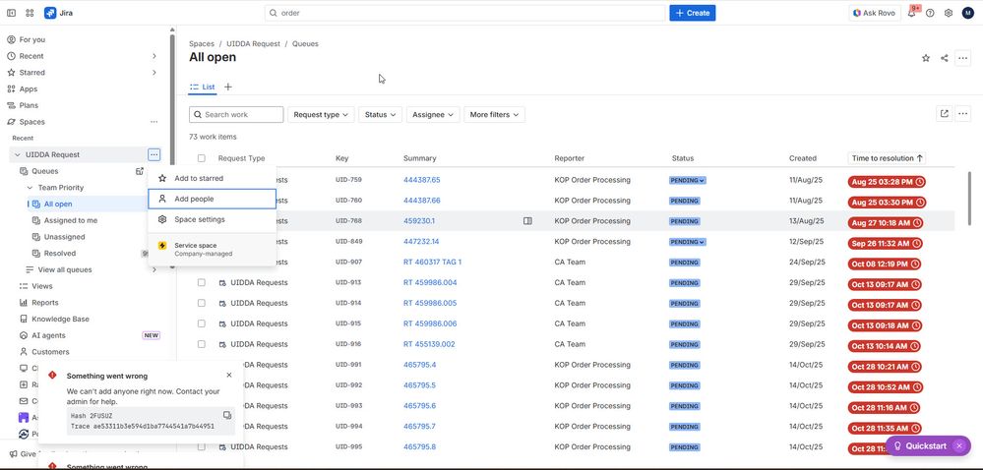Click the Queues popout icon in the sidebar

pyautogui.click(x=140, y=171)
